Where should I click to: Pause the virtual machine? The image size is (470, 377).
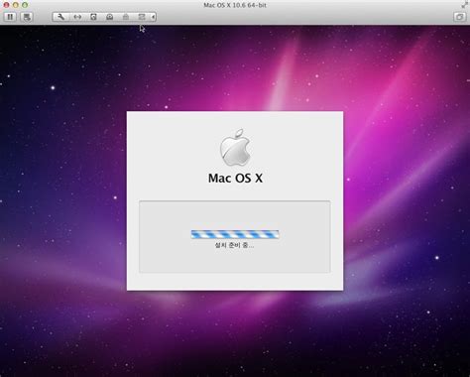click(x=10, y=17)
